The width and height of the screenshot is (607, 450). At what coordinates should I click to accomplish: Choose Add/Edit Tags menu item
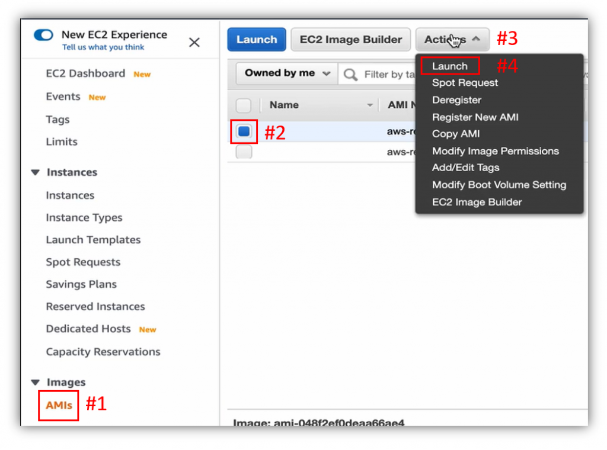pos(466,168)
